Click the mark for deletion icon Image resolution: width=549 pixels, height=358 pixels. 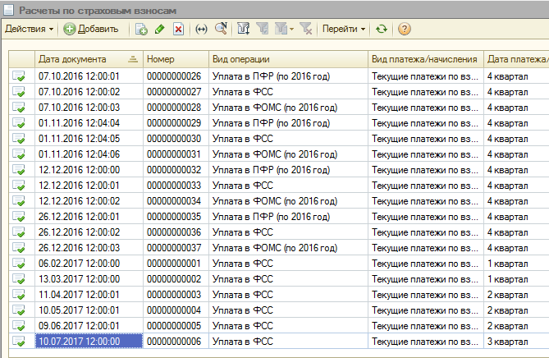(177, 29)
